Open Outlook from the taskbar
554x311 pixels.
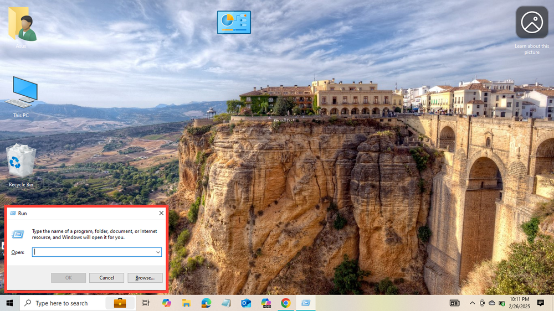click(246, 303)
